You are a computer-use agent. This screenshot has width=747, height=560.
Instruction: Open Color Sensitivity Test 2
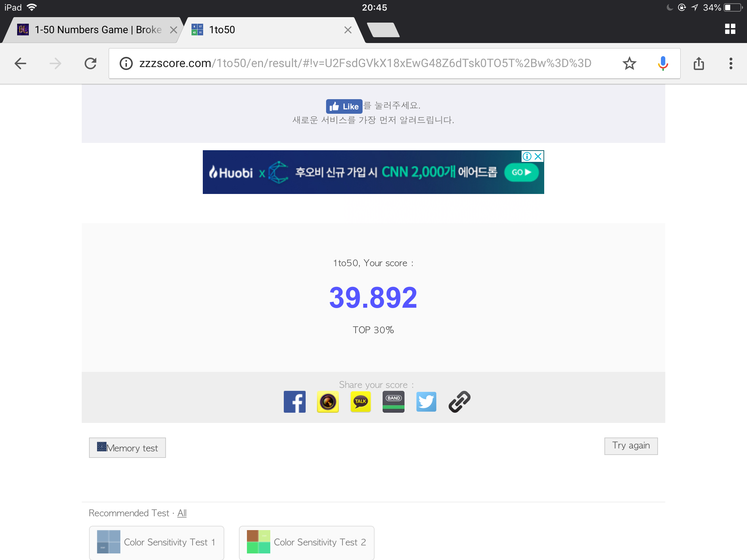pyautogui.click(x=306, y=542)
